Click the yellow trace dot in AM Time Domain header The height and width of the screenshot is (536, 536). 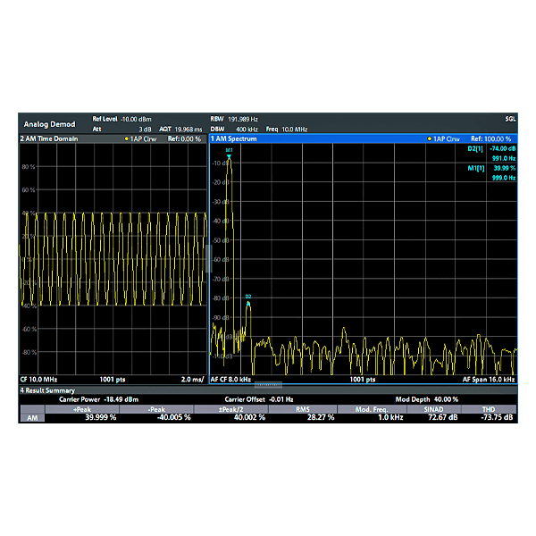126,139
